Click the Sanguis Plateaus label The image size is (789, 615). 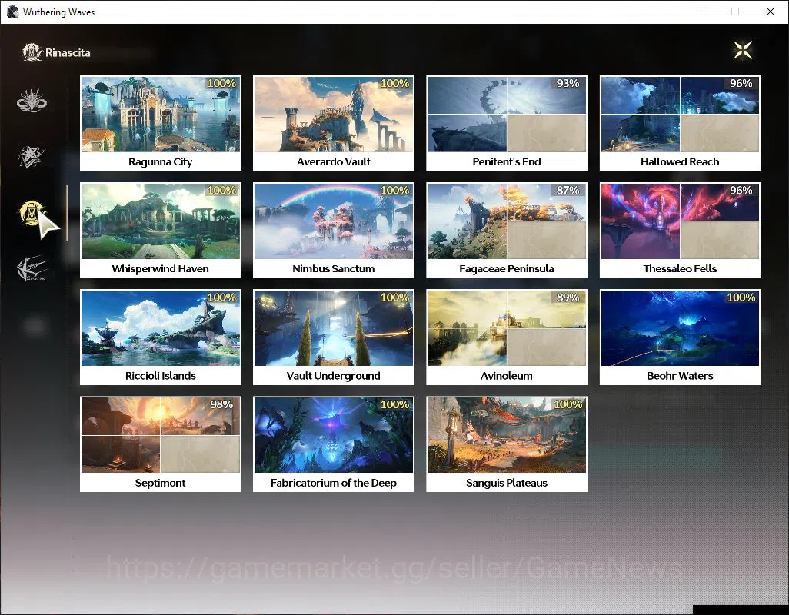(x=507, y=484)
